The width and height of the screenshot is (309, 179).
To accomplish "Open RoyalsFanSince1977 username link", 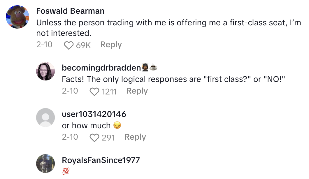I will 101,160.
